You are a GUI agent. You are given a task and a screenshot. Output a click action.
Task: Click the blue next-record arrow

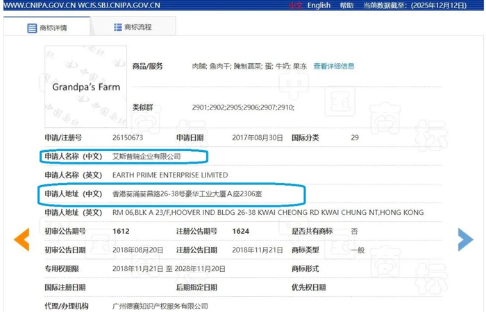coord(466,239)
